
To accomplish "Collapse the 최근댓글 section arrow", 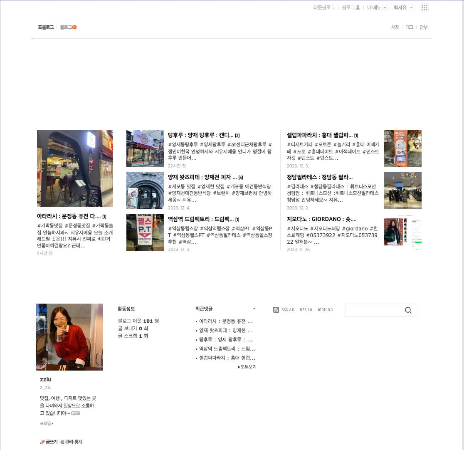I will [254, 309].
